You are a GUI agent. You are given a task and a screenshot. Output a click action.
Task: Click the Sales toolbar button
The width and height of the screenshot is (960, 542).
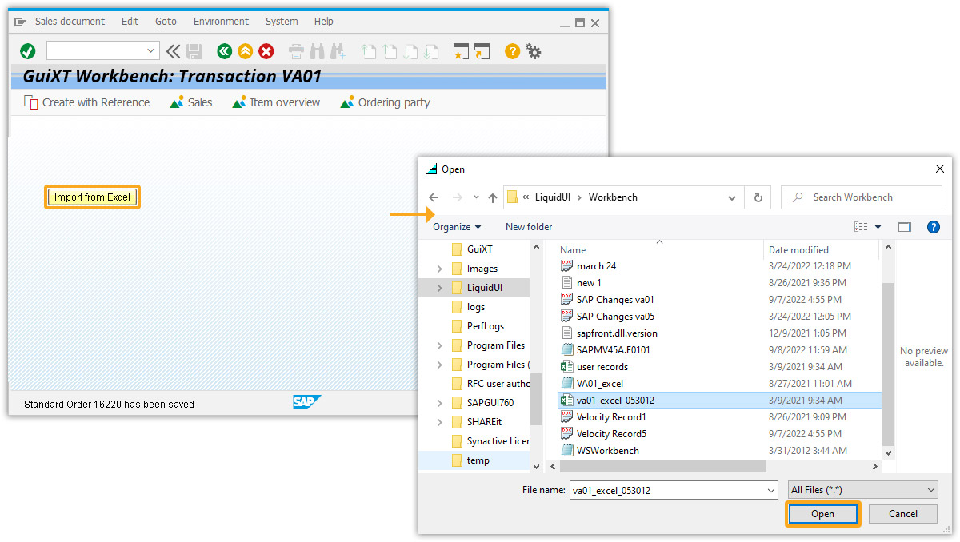pos(191,102)
